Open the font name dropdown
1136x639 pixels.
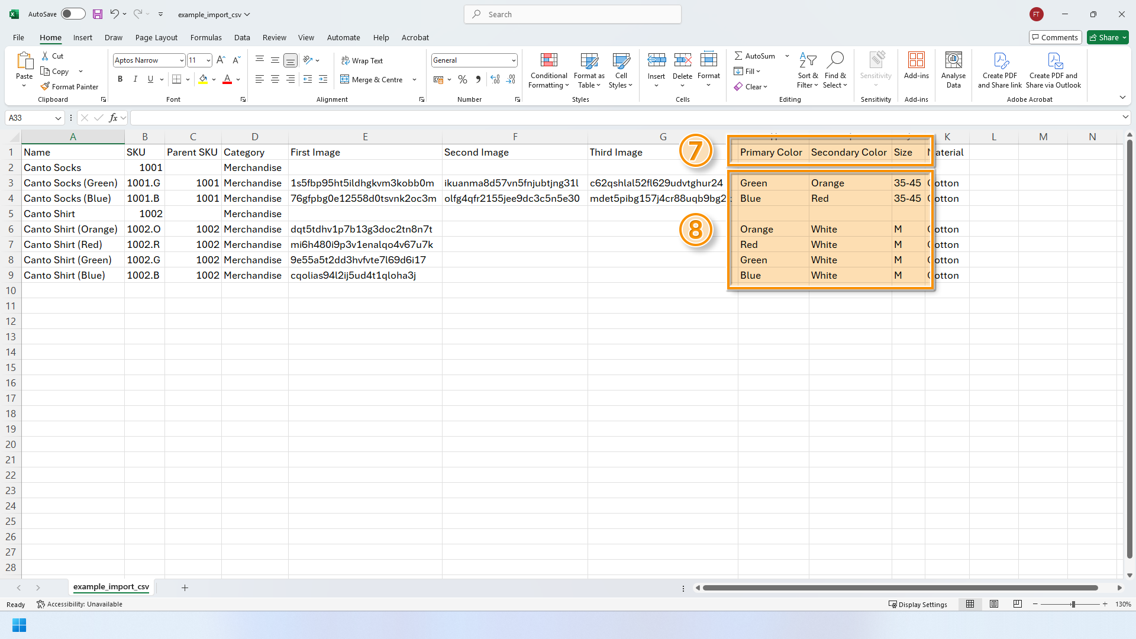[x=181, y=60]
